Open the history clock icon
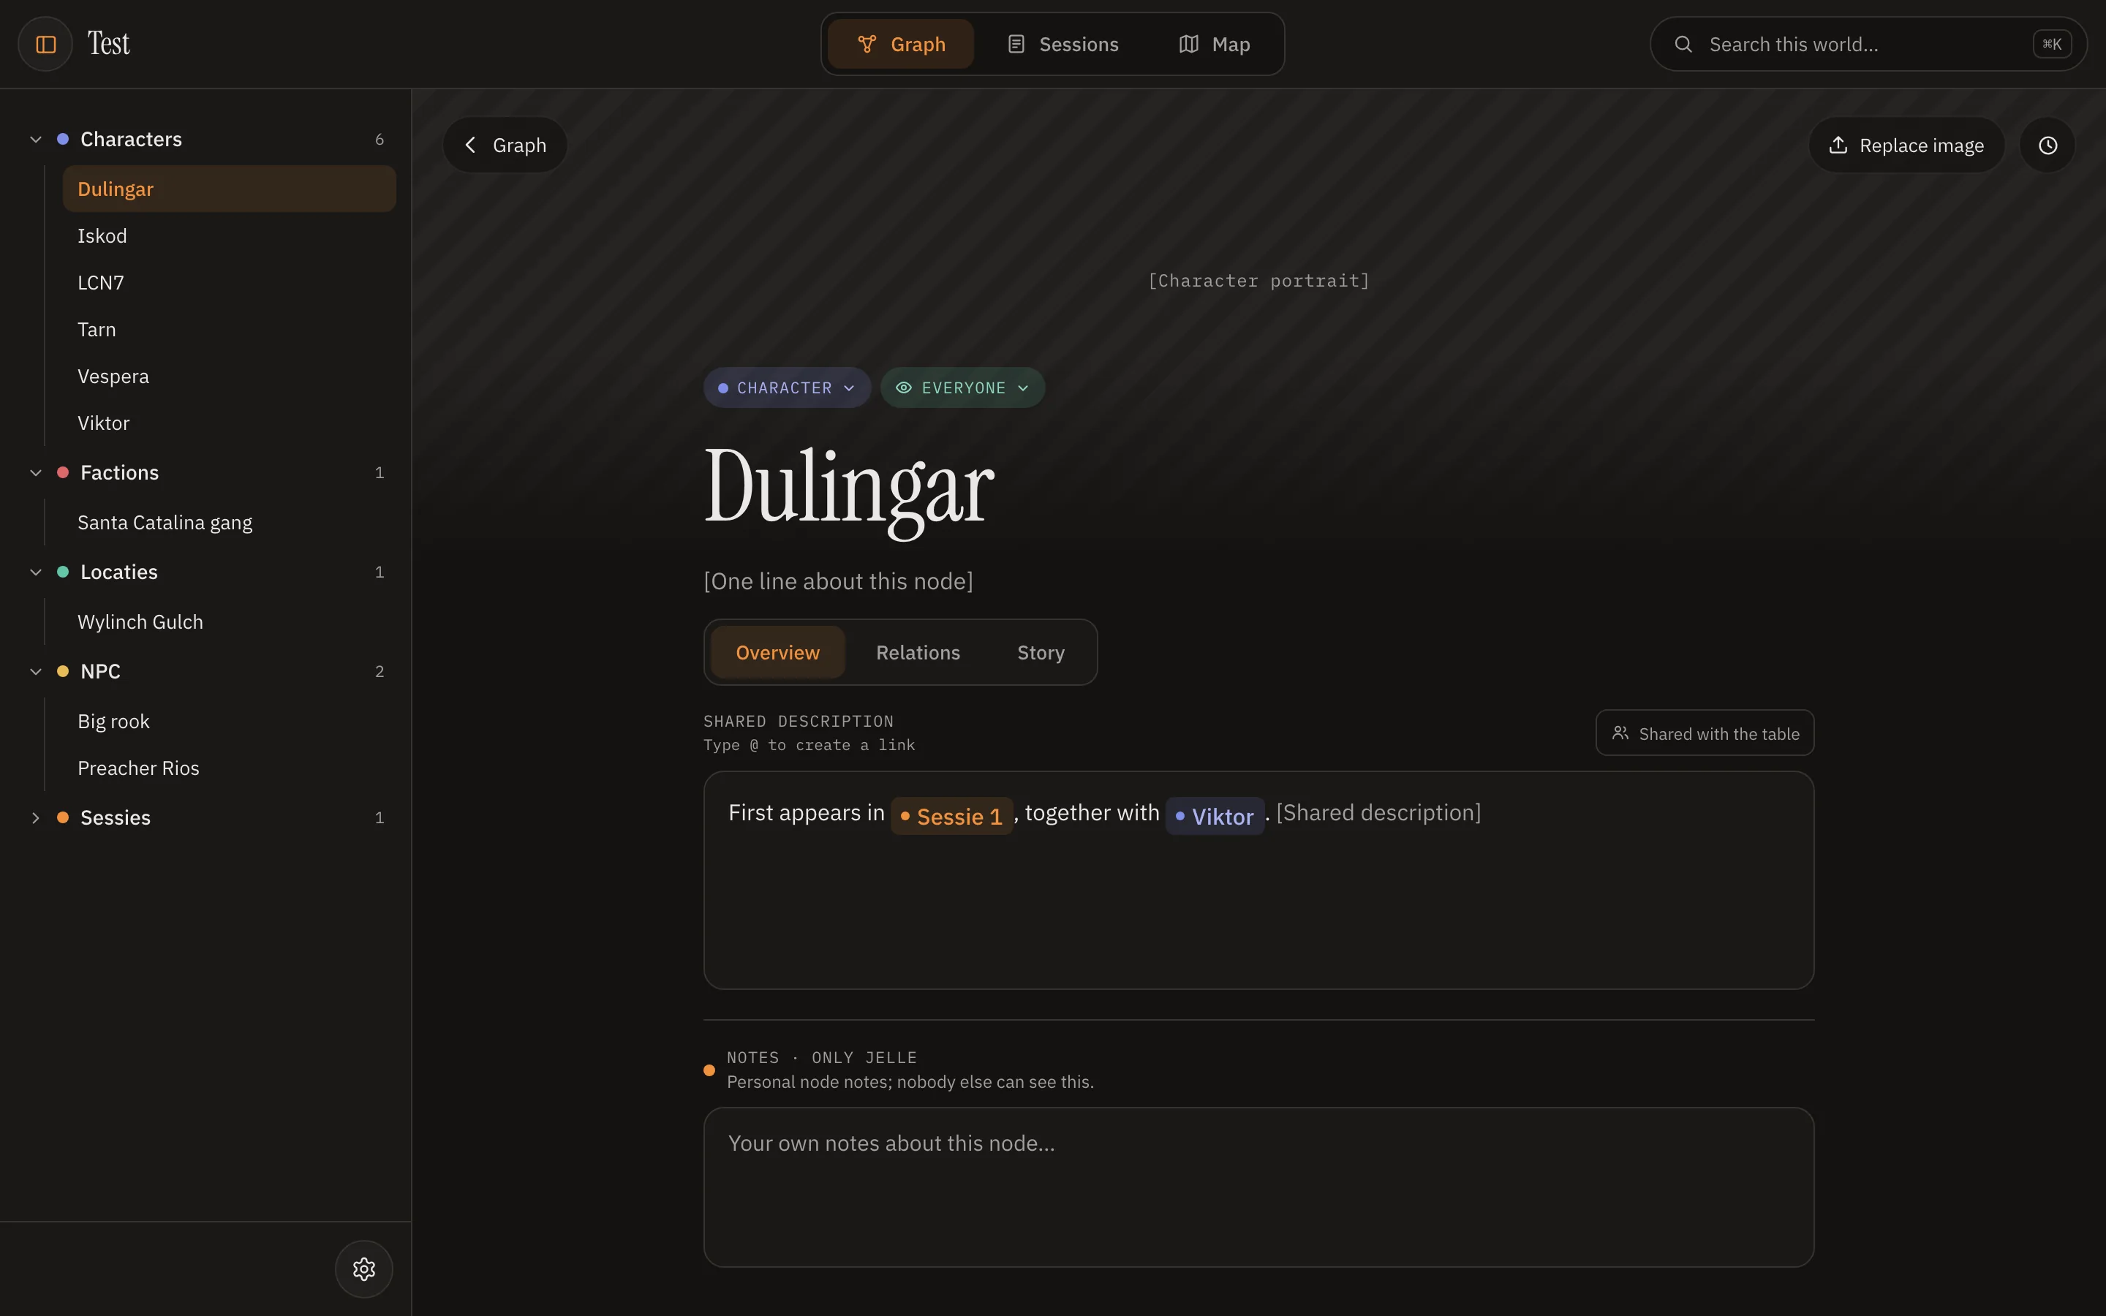Screen dimensions: 2106x1316 (x=2047, y=145)
